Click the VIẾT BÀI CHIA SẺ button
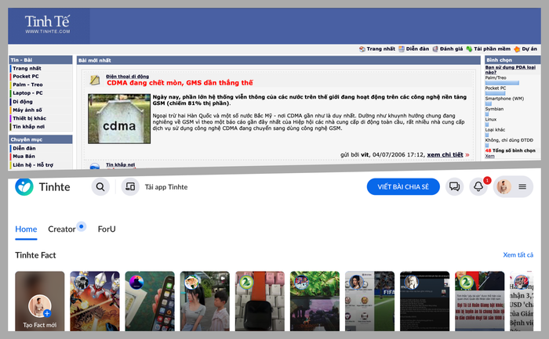Viewport: 549px width, 339px height. click(x=403, y=187)
